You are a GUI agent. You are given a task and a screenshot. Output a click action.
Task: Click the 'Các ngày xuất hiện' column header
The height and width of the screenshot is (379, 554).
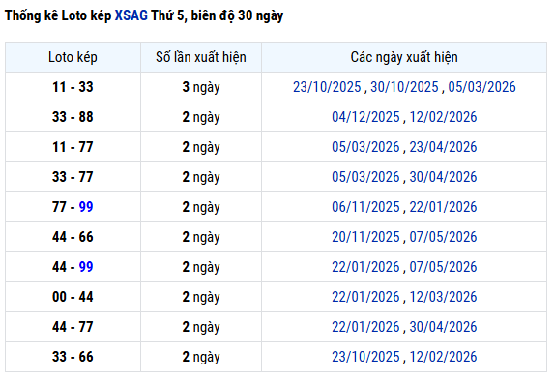(404, 57)
